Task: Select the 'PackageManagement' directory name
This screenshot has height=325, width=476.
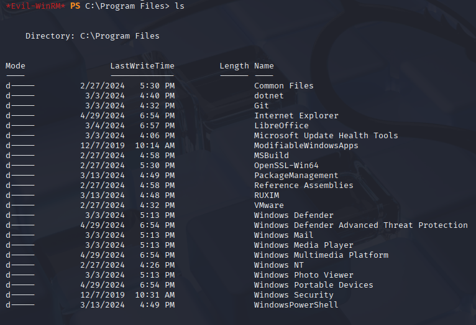Action: pyautogui.click(x=296, y=176)
